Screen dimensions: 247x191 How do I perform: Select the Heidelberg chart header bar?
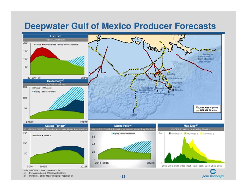point(55,81)
